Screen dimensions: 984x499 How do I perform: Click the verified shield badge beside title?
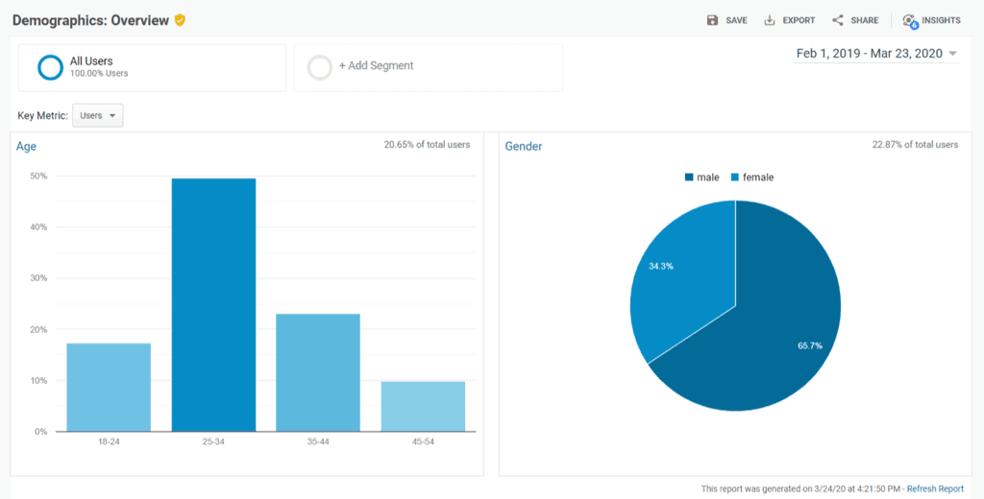click(180, 20)
